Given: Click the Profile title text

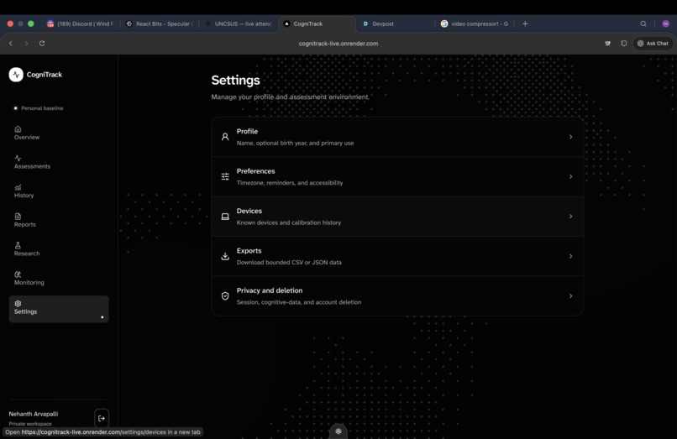Looking at the screenshot, I should click(247, 131).
